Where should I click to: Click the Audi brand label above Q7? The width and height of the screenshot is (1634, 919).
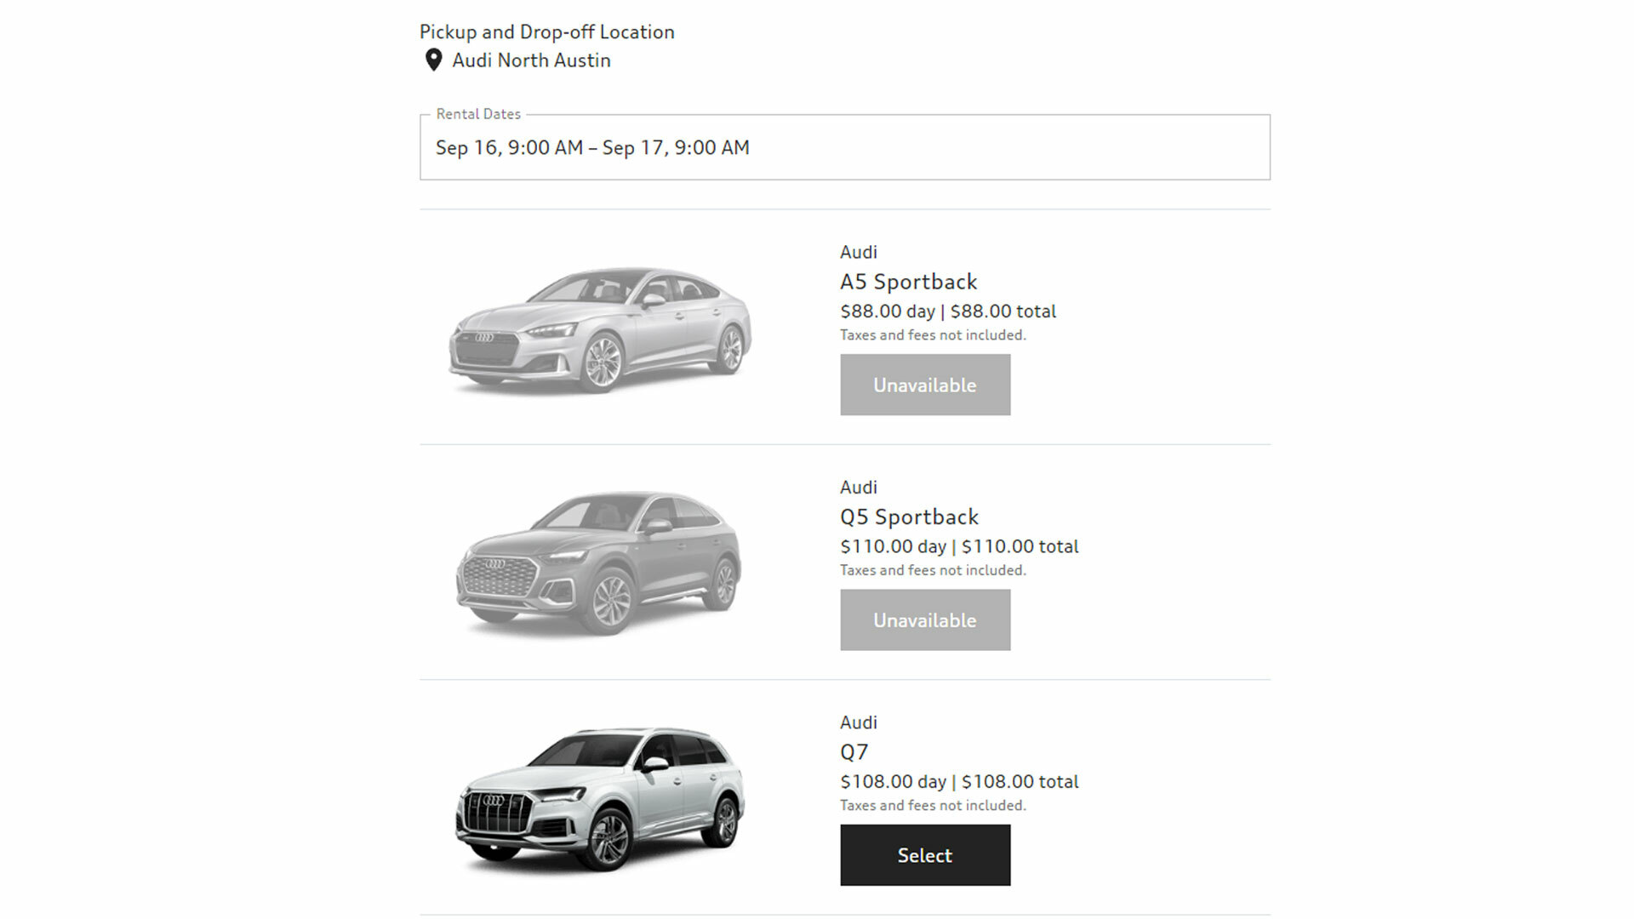tap(858, 722)
